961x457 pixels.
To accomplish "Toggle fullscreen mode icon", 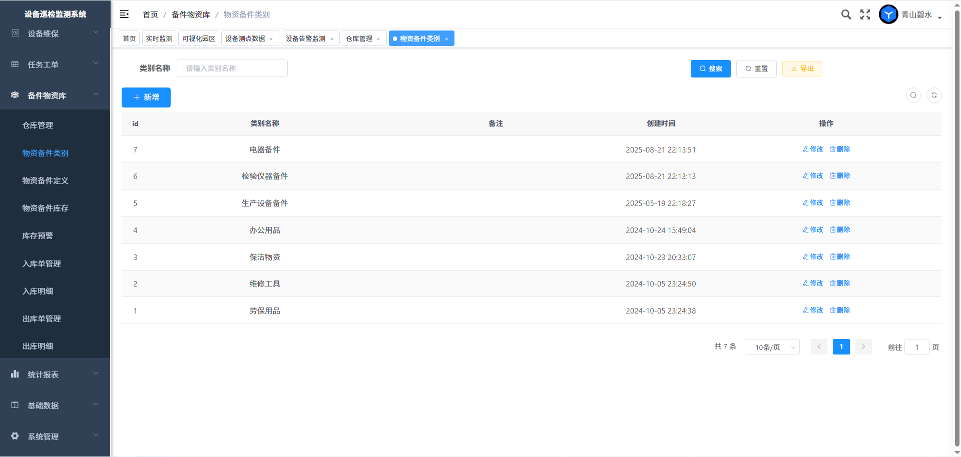I will coord(865,14).
